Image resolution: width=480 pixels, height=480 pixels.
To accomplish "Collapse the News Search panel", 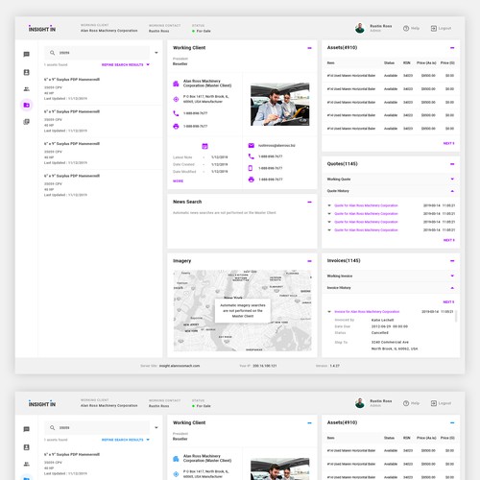I will pos(309,202).
